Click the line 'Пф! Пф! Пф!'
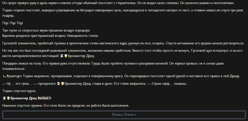The image size is (248, 121). coord(13,23)
